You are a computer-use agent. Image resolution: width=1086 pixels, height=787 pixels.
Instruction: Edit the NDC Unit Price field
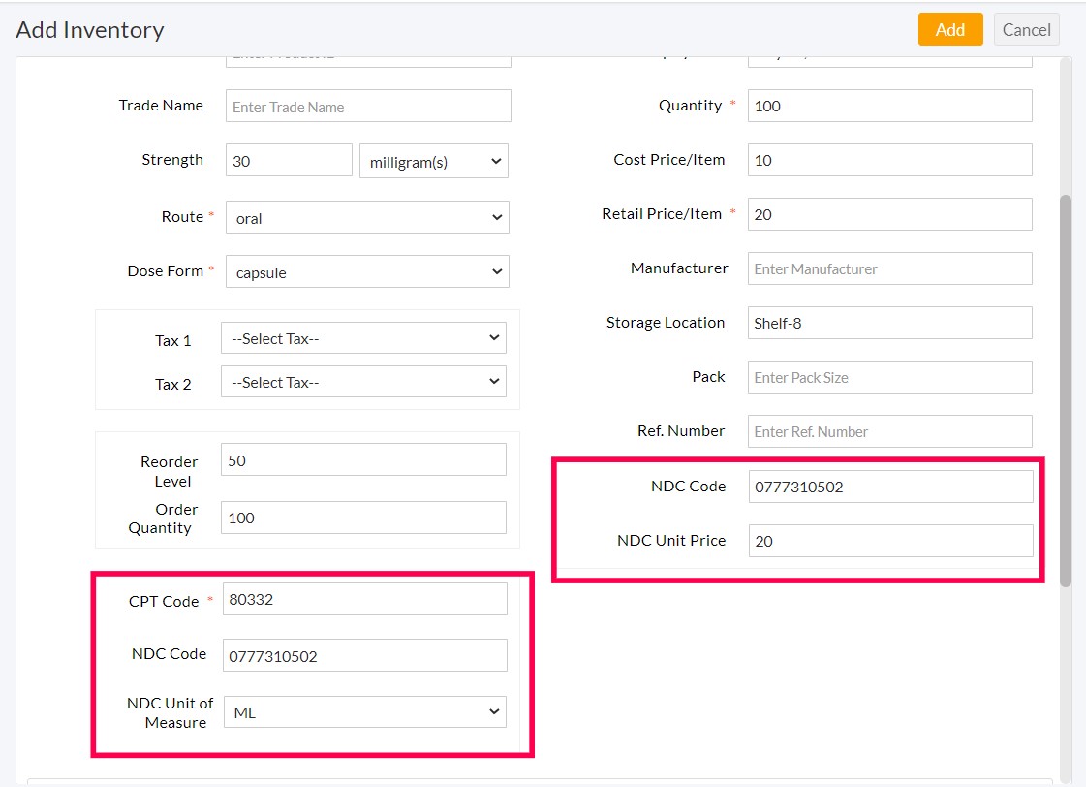click(x=890, y=541)
